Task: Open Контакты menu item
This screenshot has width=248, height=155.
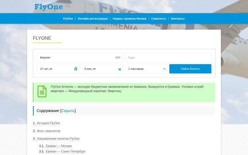Action: [x=177, y=19]
